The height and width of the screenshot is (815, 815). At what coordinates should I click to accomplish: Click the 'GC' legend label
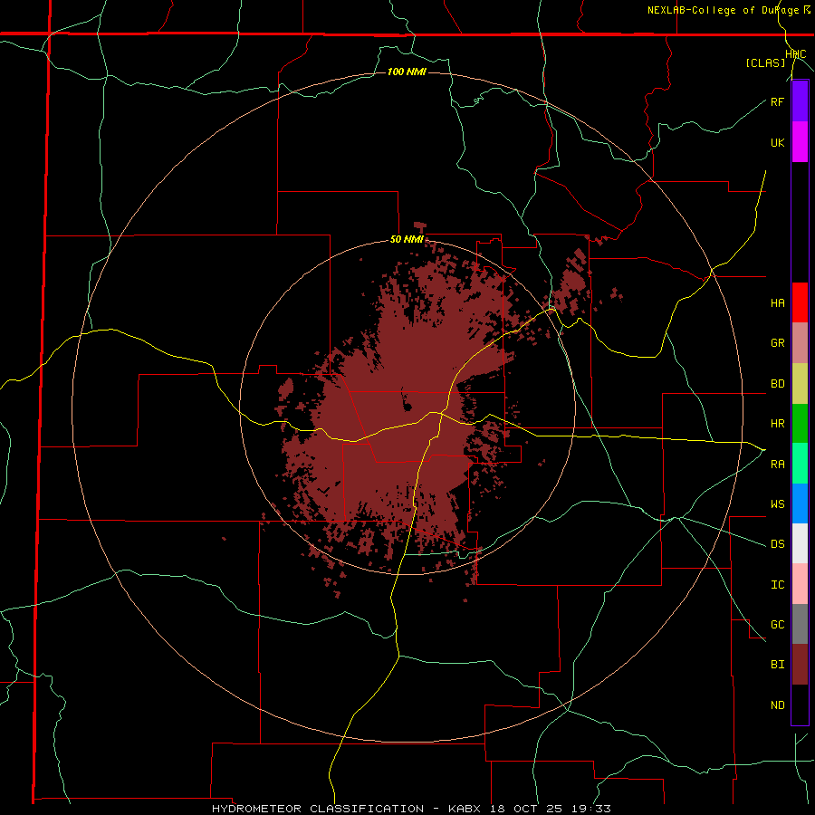tap(777, 625)
